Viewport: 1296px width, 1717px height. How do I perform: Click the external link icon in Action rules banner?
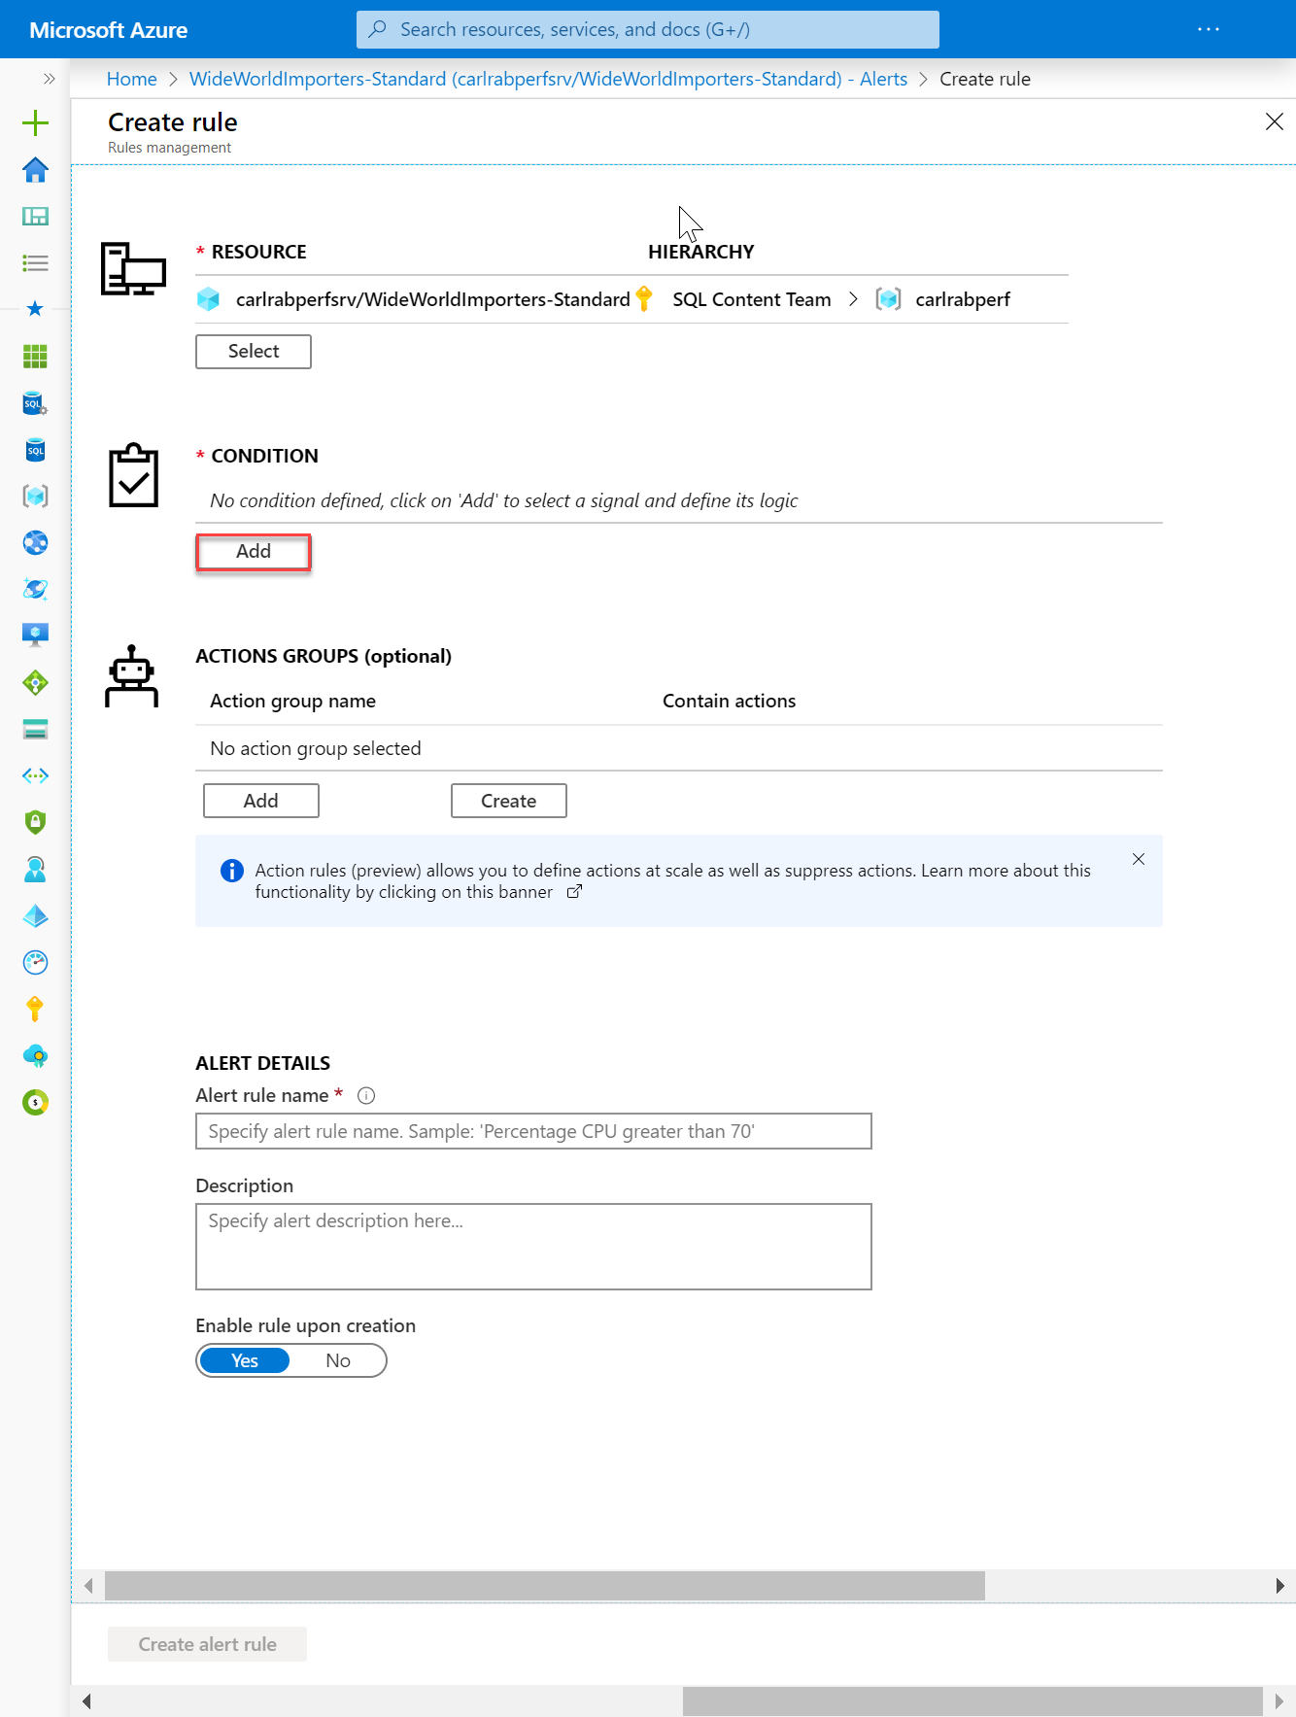[x=574, y=892]
